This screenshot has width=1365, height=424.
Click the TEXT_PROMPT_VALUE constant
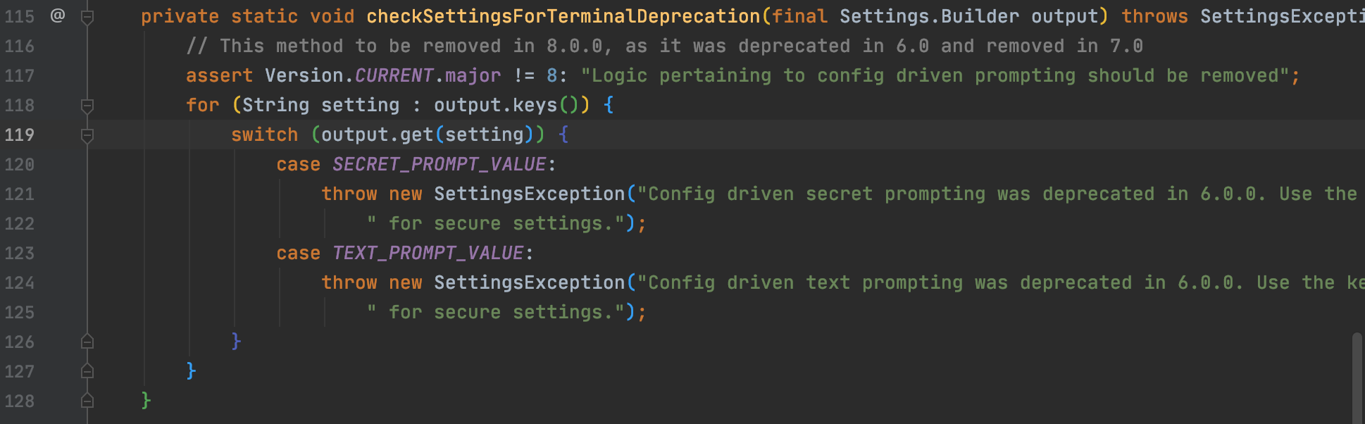pos(428,253)
